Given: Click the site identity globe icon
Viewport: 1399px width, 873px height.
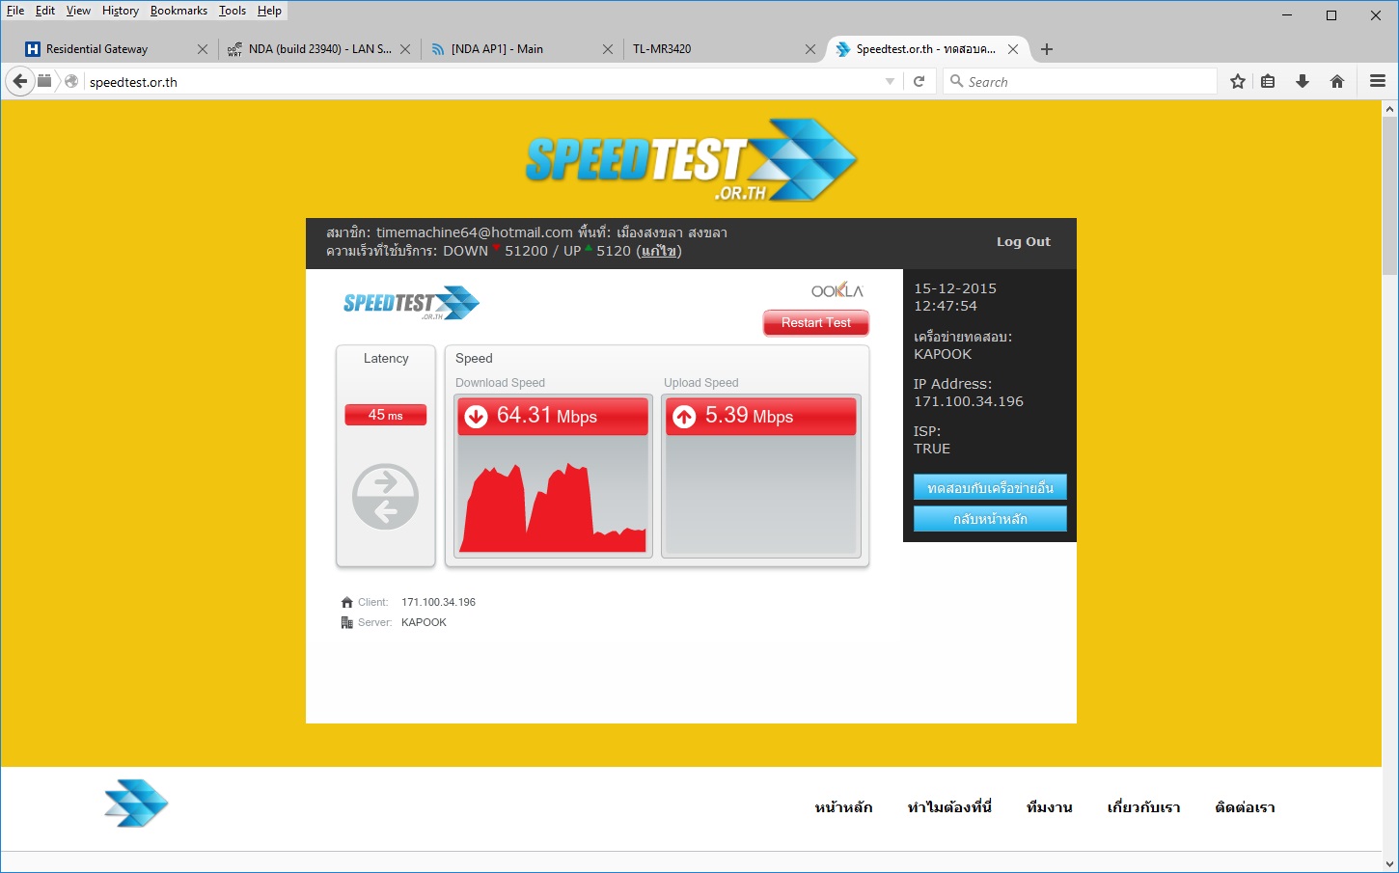Looking at the screenshot, I should click(x=71, y=82).
